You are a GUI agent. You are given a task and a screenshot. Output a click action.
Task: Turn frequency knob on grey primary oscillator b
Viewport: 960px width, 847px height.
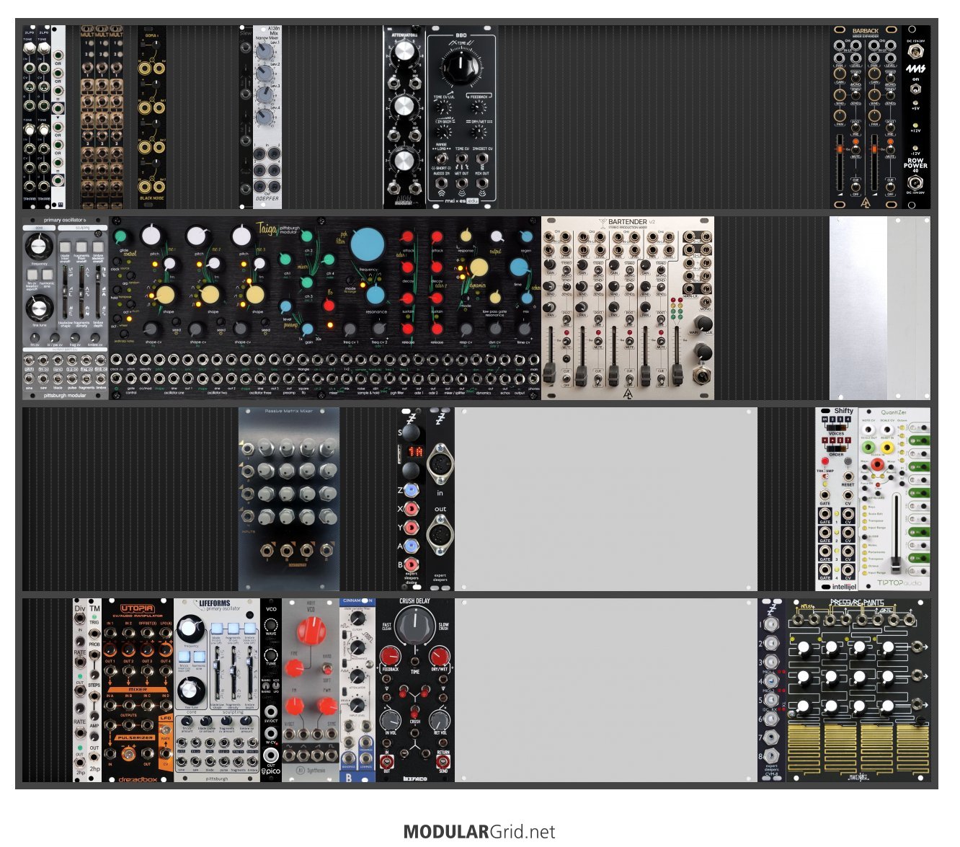pyautogui.click(x=39, y=248)
